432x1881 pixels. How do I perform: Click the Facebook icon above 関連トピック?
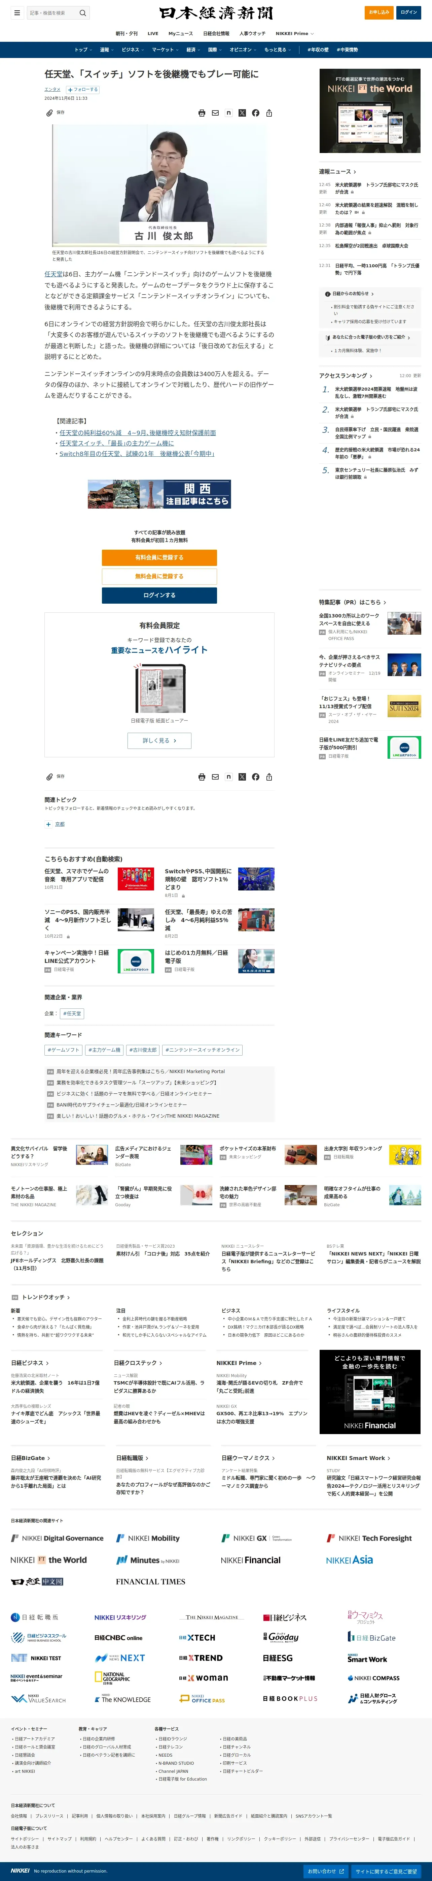(x=256, y=777)
